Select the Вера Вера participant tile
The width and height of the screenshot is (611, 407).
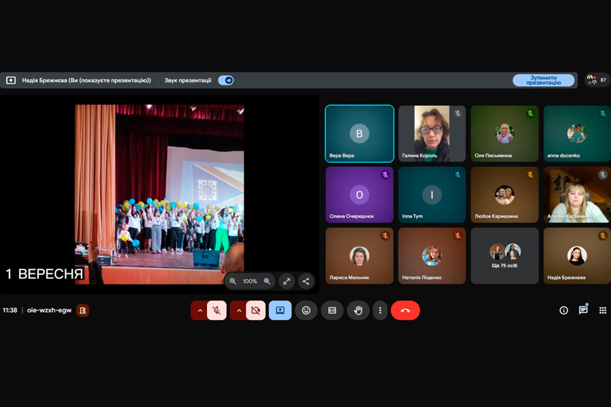(359, 134)
